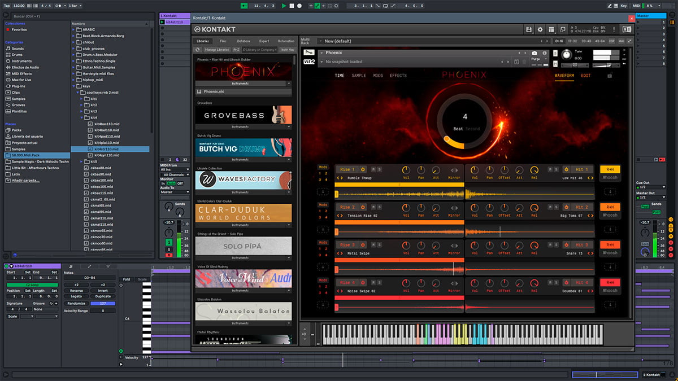The height and width of the screenshot is (381, 678).
Task: Toggle Hit 2 power icon
Action: tap(565, 207)
